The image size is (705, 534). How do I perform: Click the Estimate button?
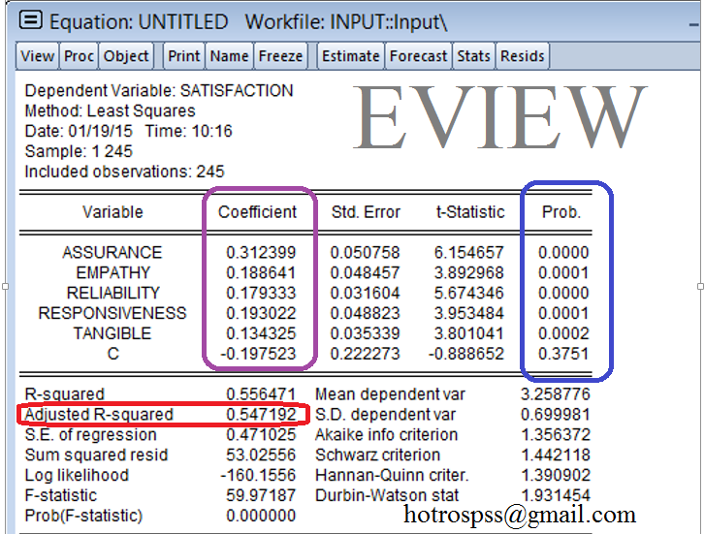[351, 56]
